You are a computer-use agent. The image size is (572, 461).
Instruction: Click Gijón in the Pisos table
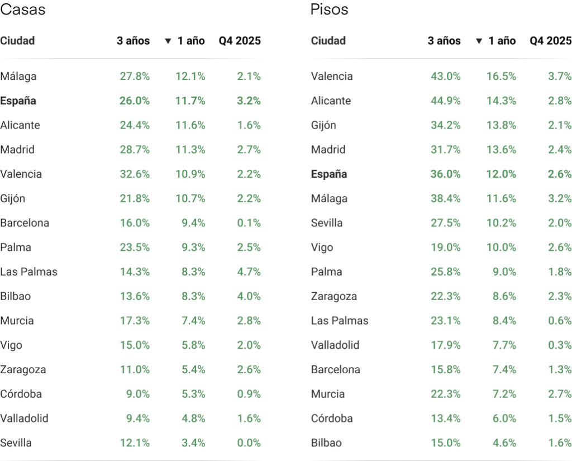coord(323,125)
